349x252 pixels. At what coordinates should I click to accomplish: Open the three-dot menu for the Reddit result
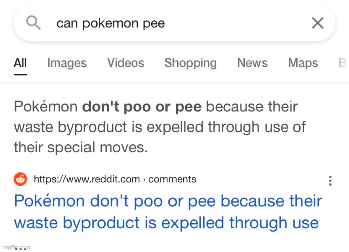tap(330, 180)
